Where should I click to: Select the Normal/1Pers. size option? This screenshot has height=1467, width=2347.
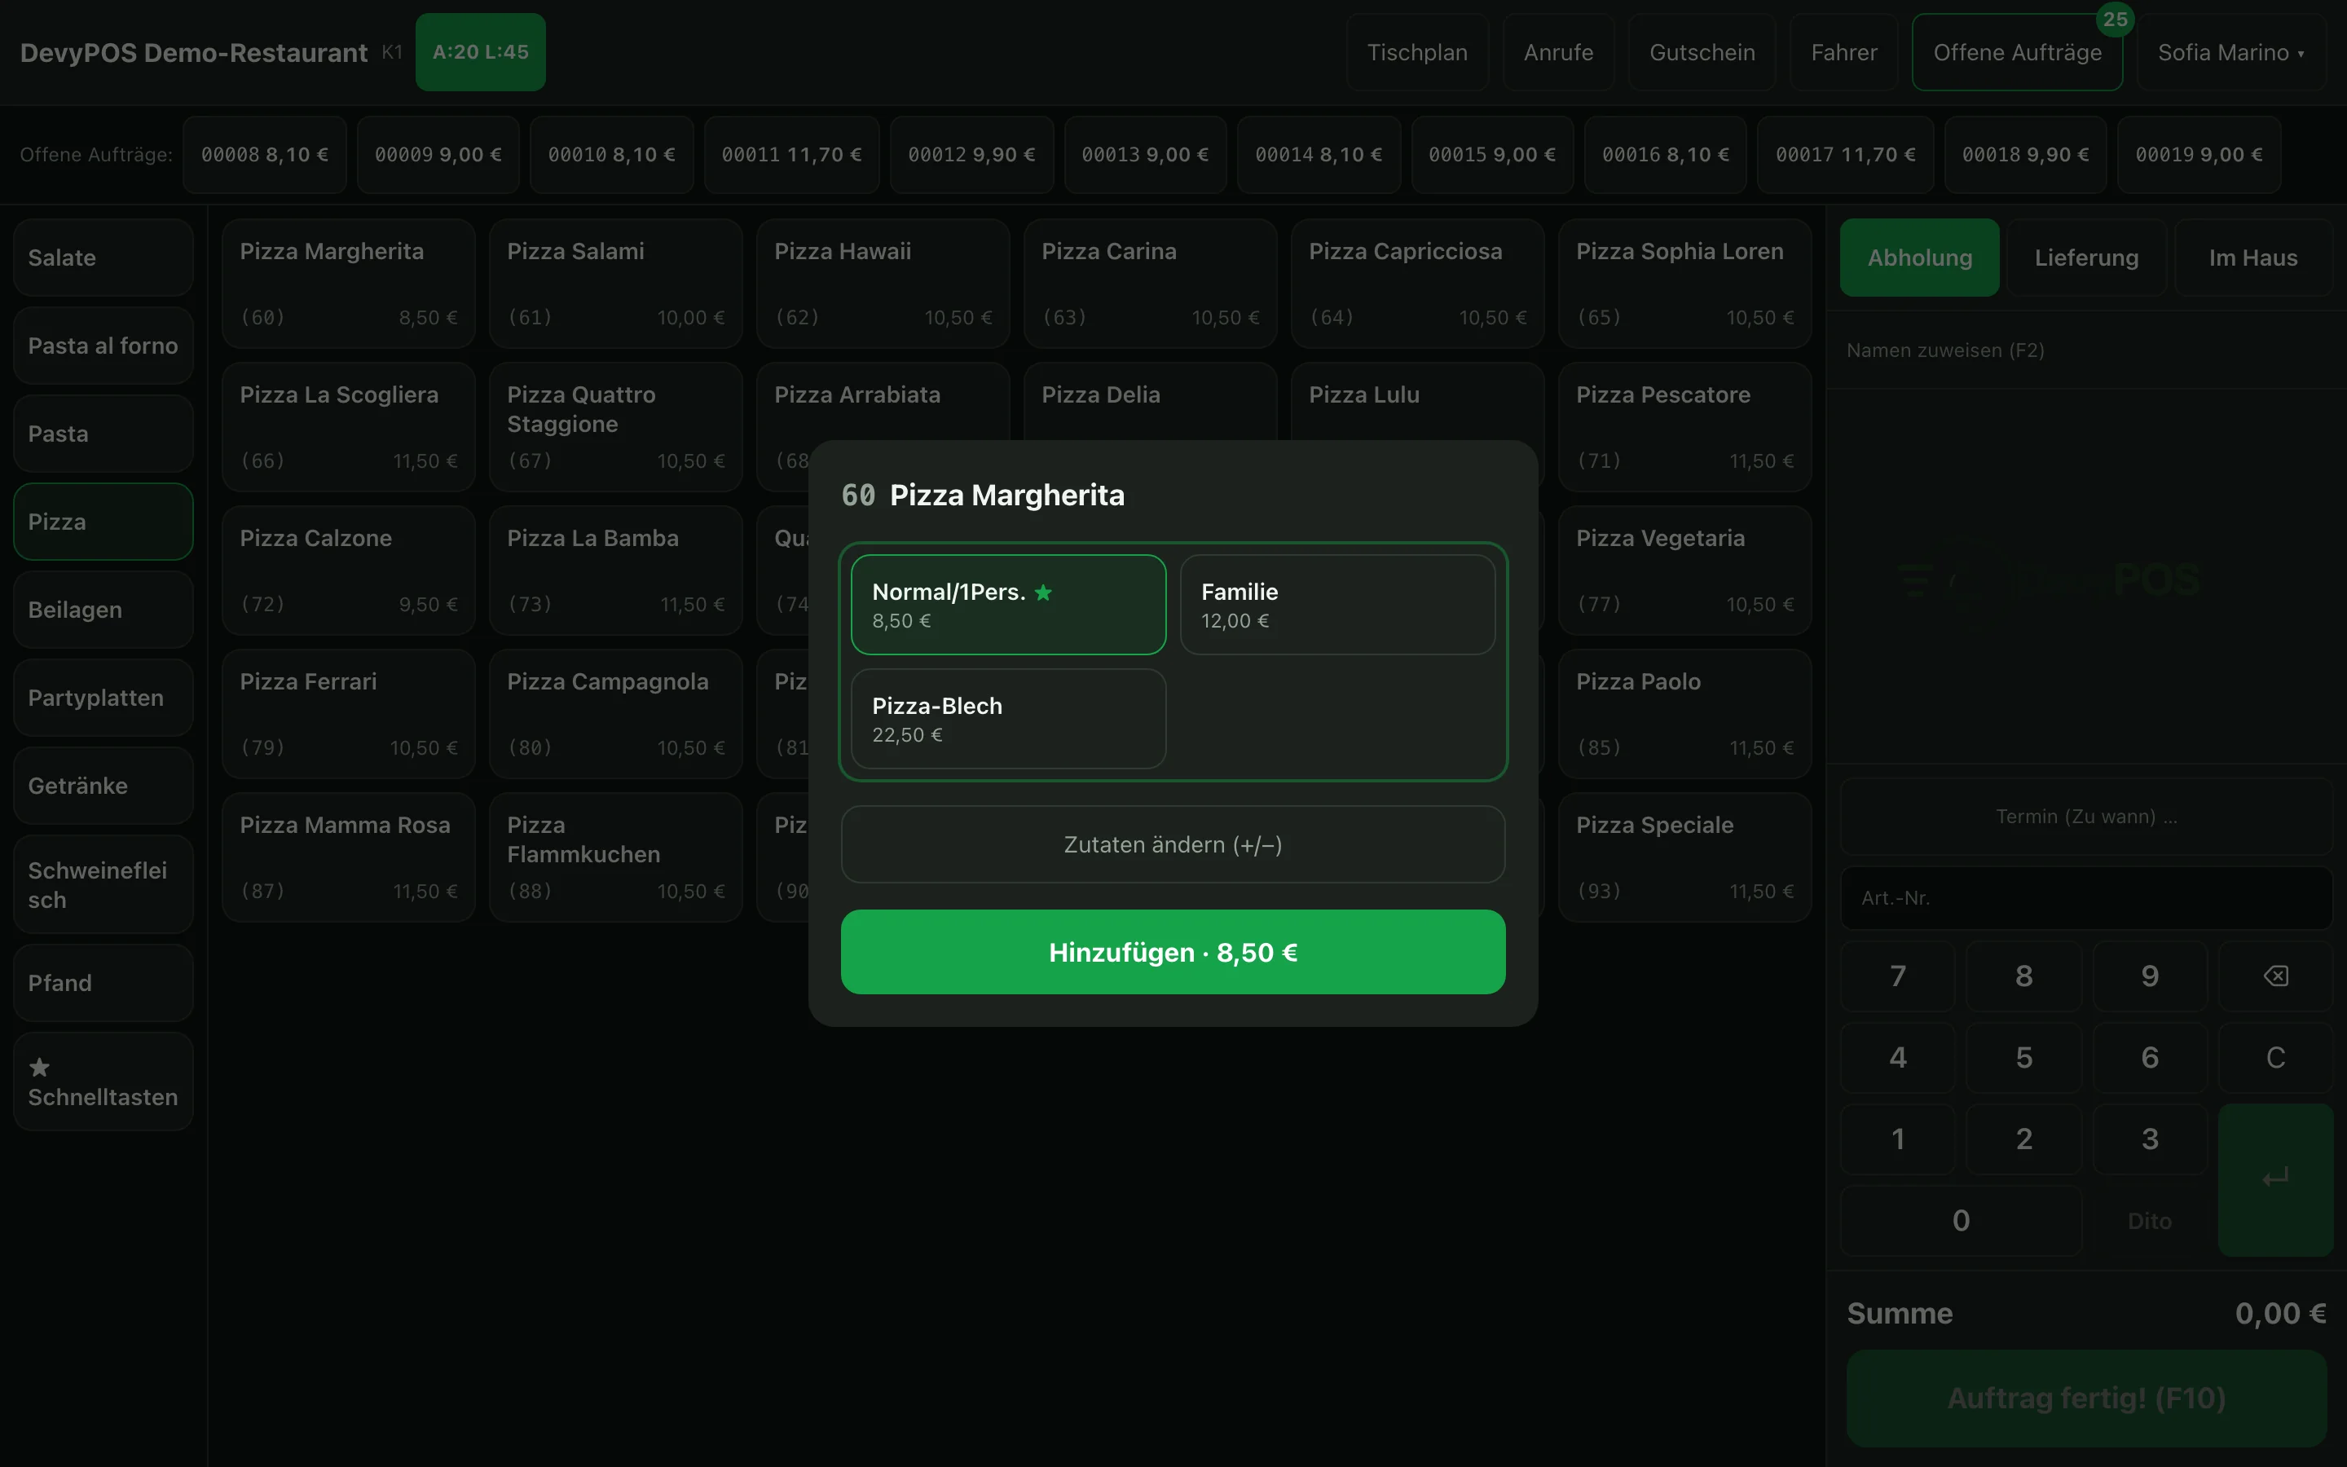click(1007, 605)
